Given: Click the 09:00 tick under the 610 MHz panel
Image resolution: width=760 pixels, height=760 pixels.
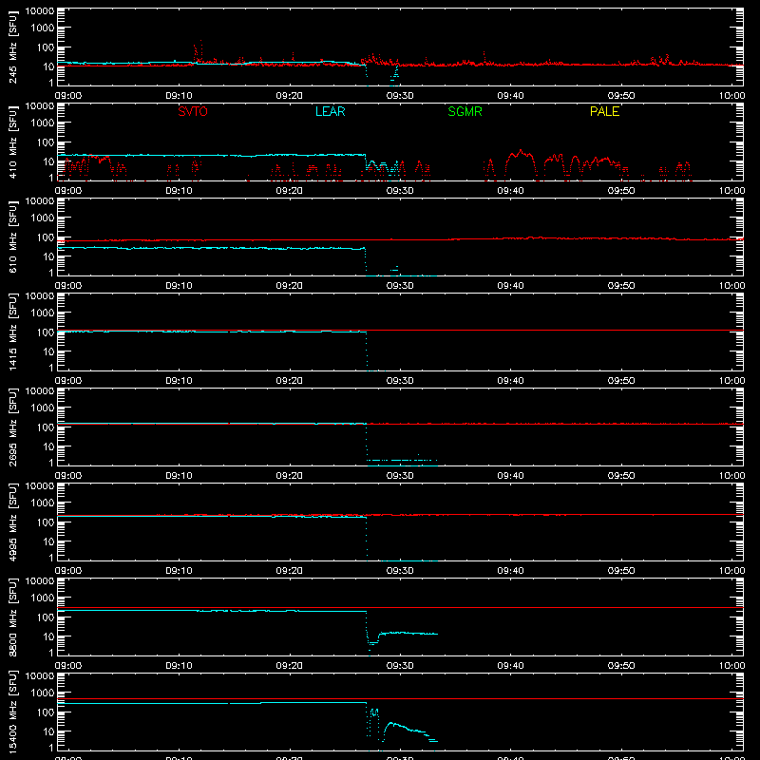Looking at the screenshot, I should pyautogui.click(x=68, y=286).
